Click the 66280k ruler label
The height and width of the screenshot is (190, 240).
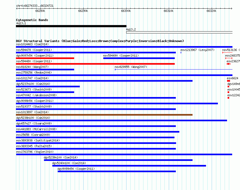40,11
